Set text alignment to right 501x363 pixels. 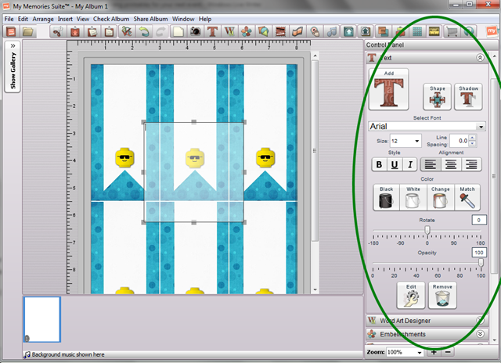(x=471, y=165)
